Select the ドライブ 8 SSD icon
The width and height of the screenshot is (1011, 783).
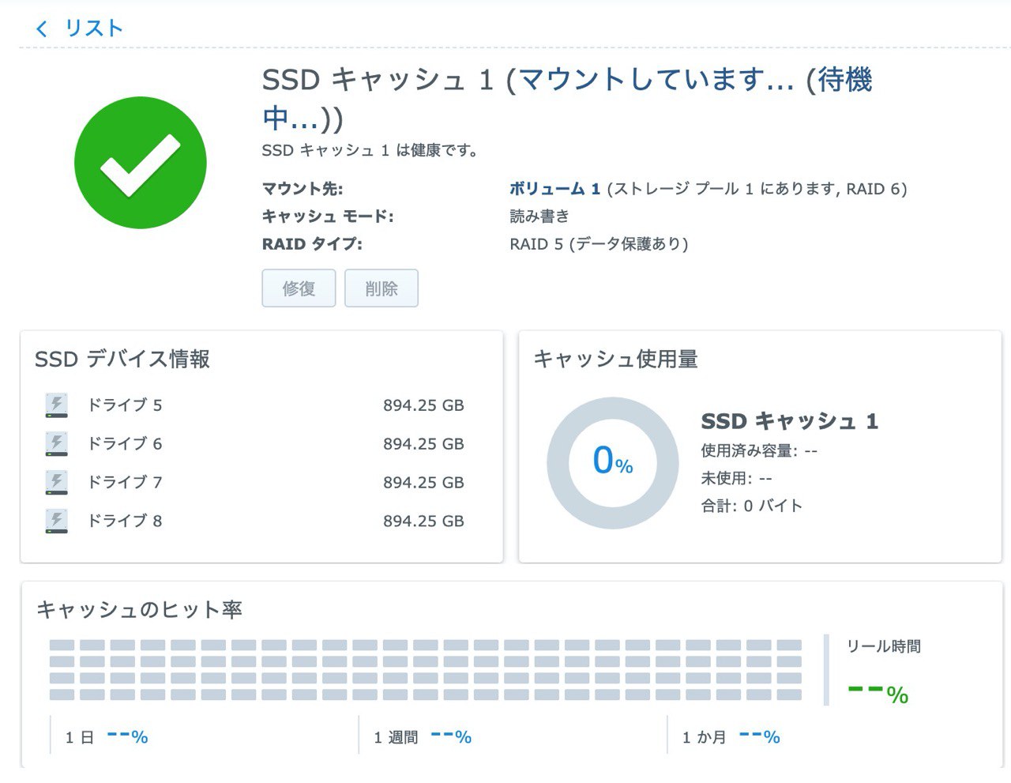[57, 521]
